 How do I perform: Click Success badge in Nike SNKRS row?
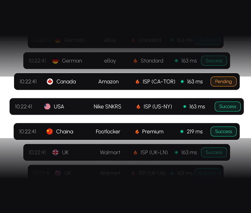[x=227, y=106]
